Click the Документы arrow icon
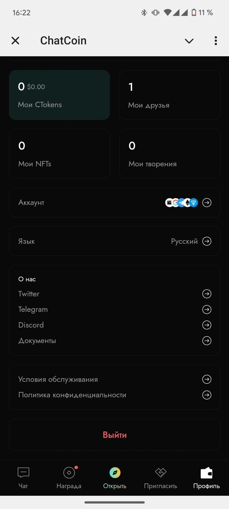This screenshot has height=509, width=229. coord(207,341)
